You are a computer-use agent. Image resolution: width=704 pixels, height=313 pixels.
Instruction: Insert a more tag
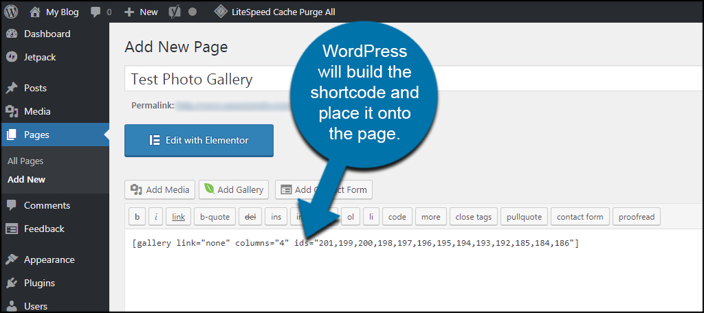coord(431,217)
